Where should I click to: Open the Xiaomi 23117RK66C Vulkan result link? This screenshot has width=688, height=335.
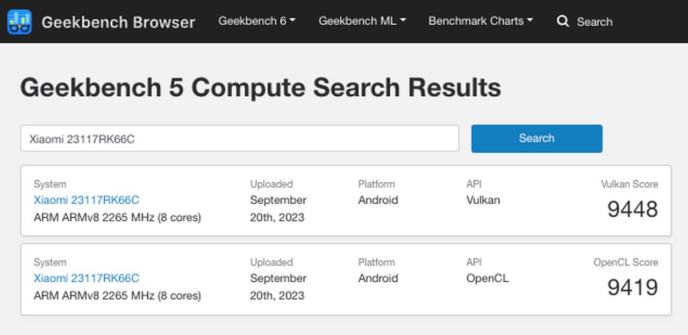tap(86, 200)
